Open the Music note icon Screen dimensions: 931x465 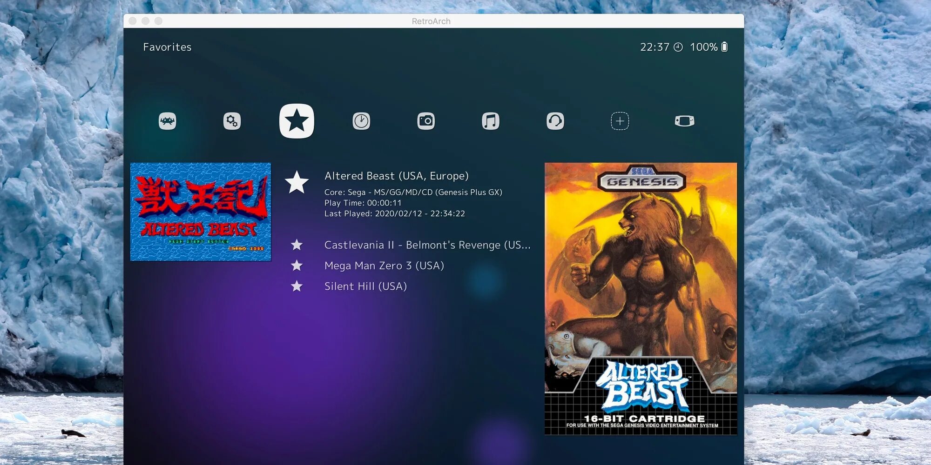point(491,121)
